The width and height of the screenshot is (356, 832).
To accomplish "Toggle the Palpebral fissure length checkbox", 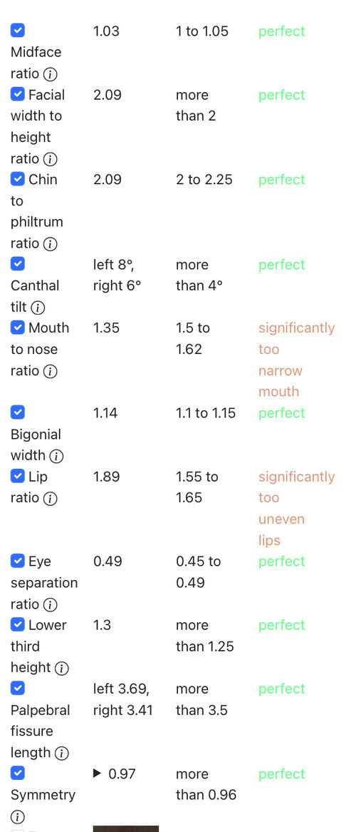I will click(18, 689).
